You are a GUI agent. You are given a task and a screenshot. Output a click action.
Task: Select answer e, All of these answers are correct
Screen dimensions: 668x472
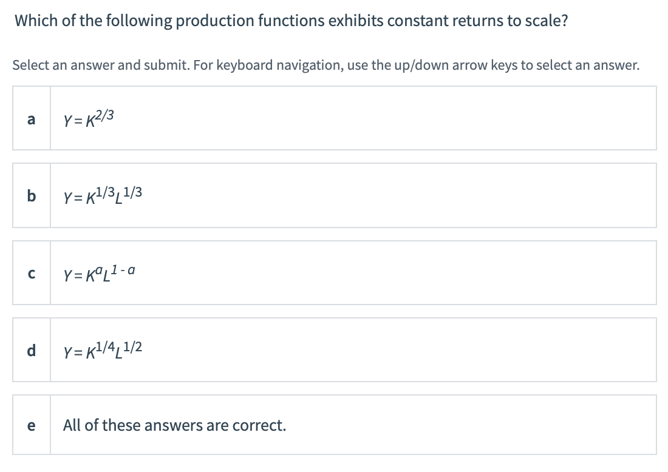point(334,425)
